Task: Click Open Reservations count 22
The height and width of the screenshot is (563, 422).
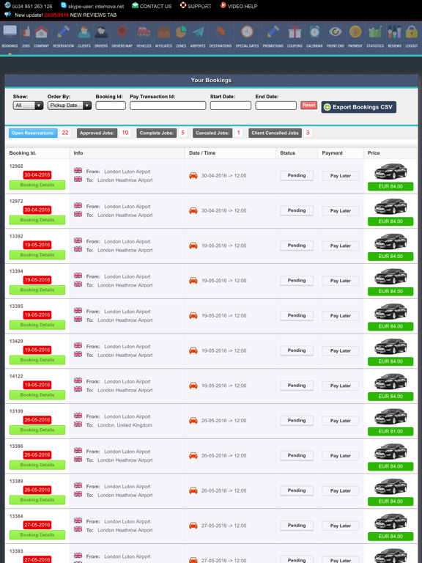Action: [x=65, y=133]
